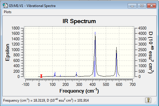Click the D (10-40 esu2 cm2) right axis label

click(151, 52)
